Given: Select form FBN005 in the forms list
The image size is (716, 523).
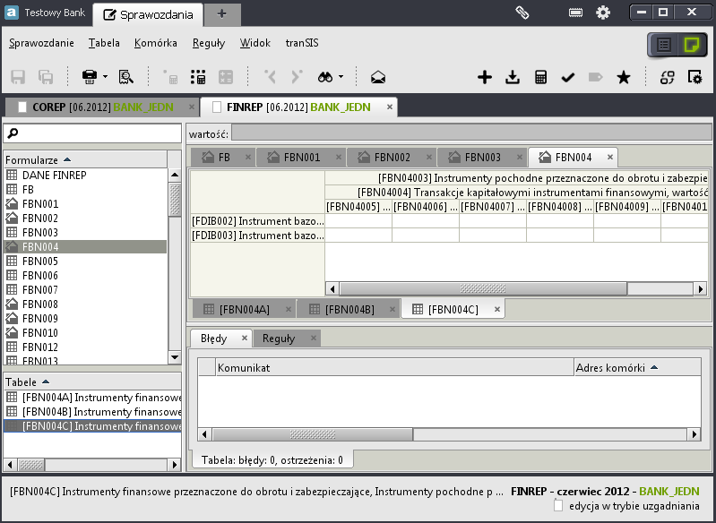Looking at the screenshot, I should click(x=85, y=261).
